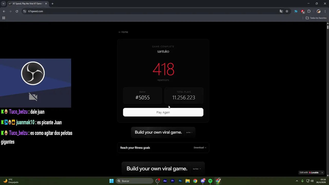Open the 7TV extension icon
The width and height of the screenshot is (329, 185).
tap(296, 11)
